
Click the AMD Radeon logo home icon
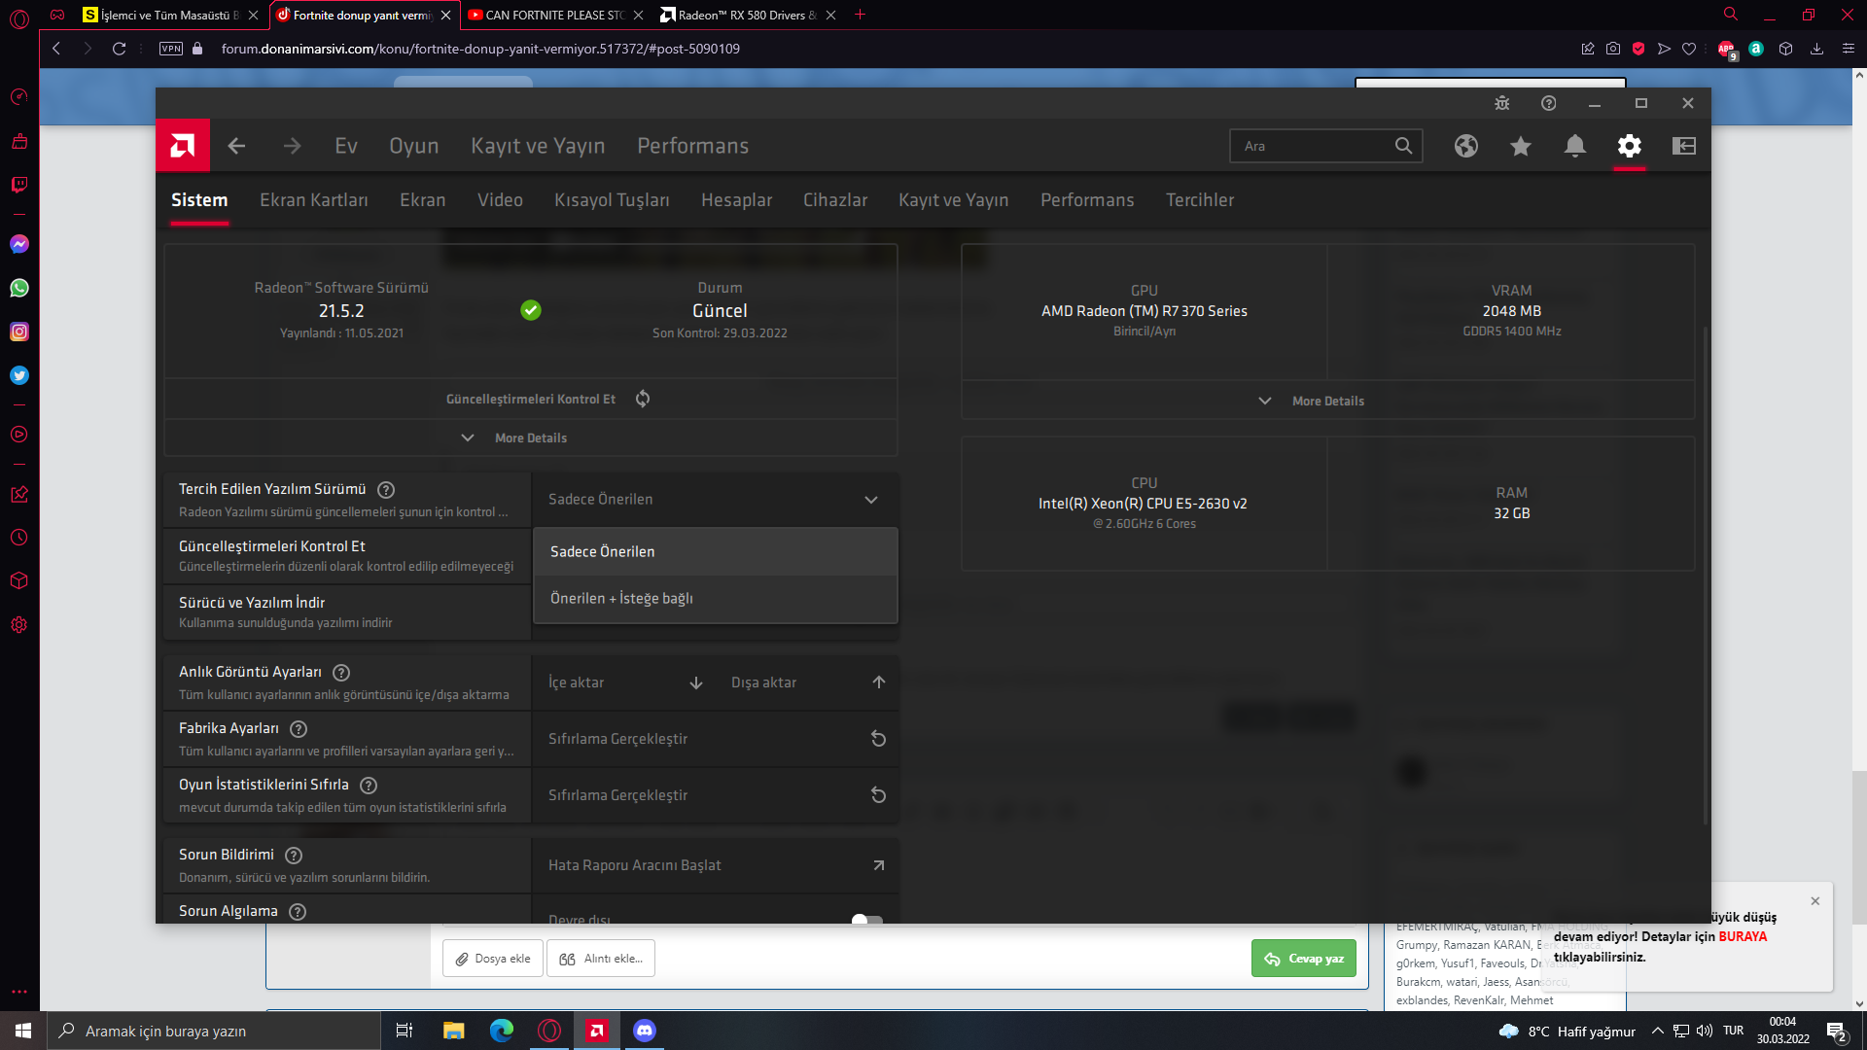point(183,146)
